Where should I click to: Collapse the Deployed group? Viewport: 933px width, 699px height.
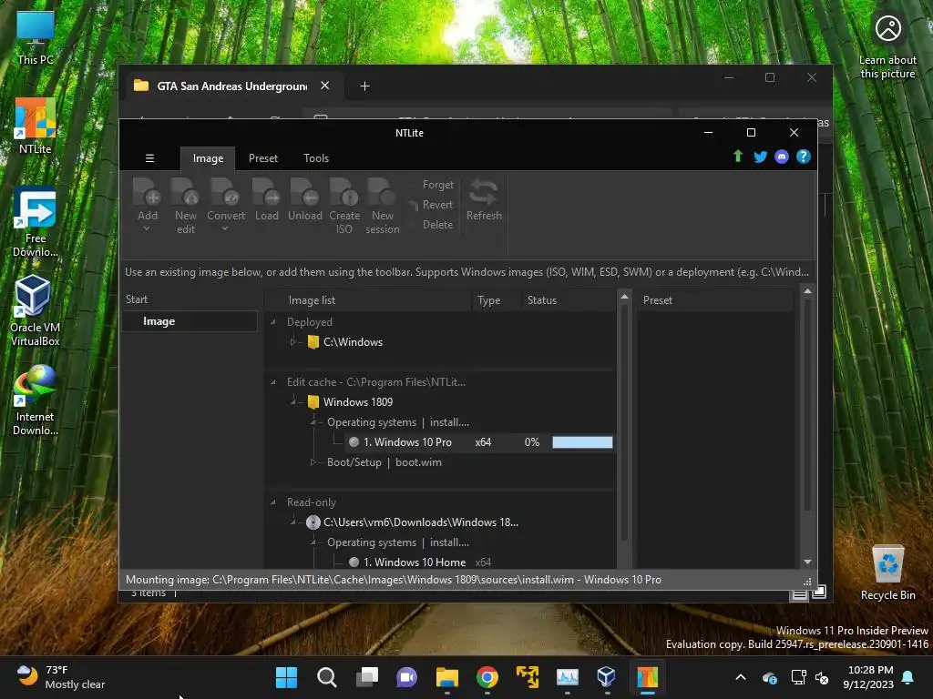(x=273, y=322)
